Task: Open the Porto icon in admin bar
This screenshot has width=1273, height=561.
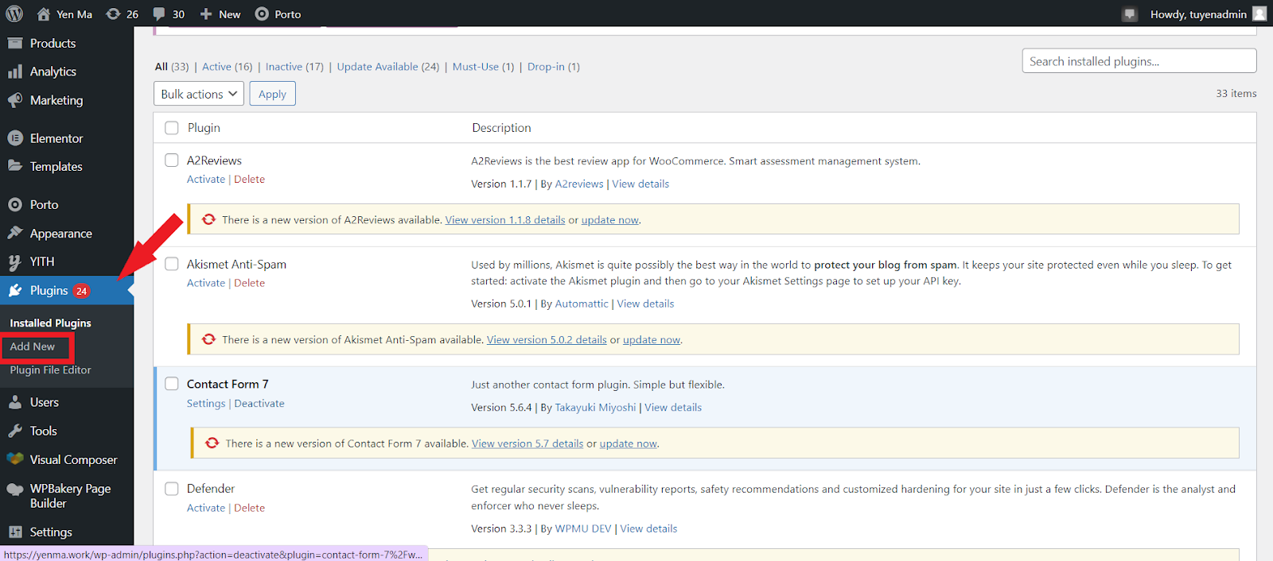Action: click(x=262, y=14)
